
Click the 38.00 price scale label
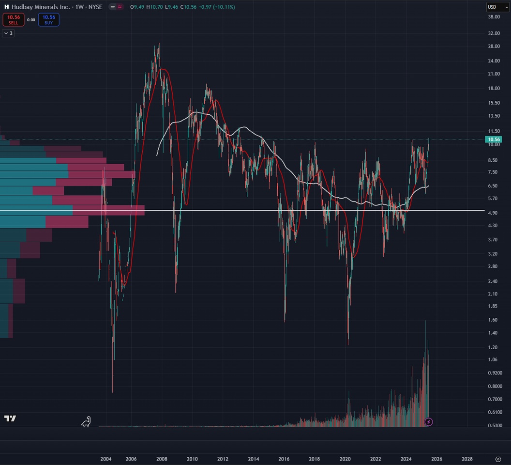(494, 16)
